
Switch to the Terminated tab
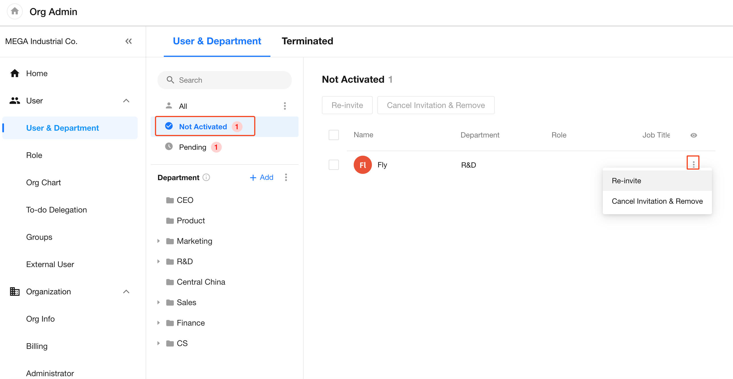tap(307, 41)
